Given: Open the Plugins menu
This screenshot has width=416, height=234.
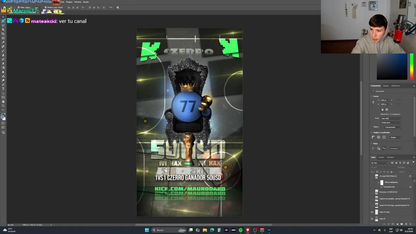Looking at the screenshot, I should [x=69, y=2].
